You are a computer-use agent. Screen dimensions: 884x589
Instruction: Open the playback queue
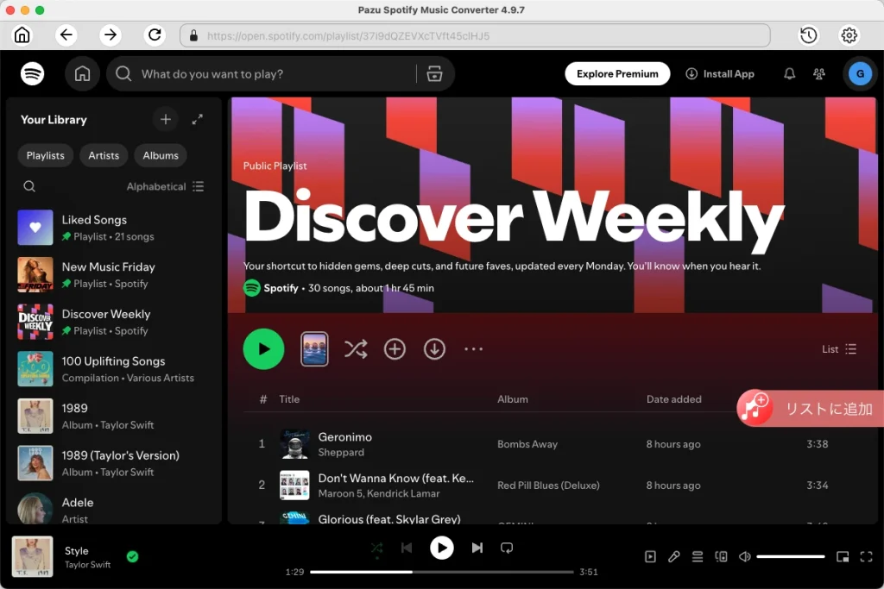pos(698,556)
